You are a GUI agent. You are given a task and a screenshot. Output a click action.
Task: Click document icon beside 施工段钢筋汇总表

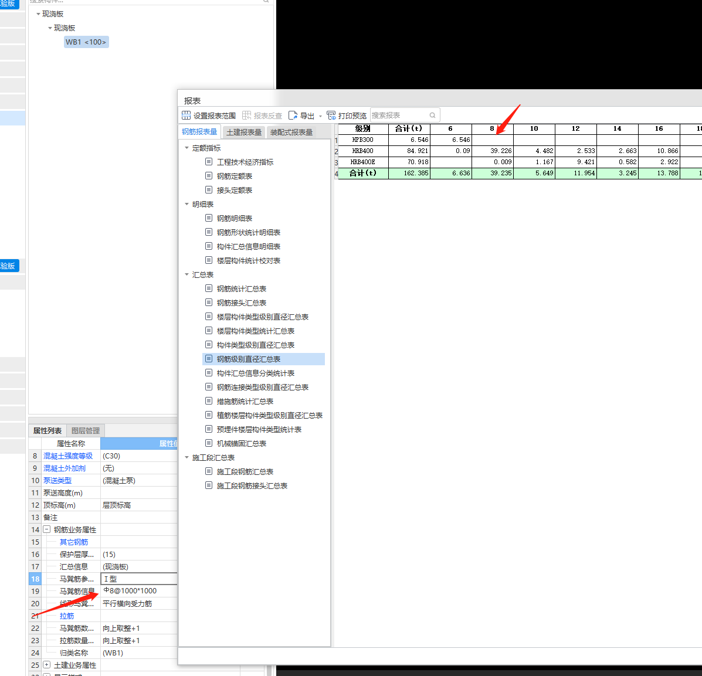tap(209, 471)
